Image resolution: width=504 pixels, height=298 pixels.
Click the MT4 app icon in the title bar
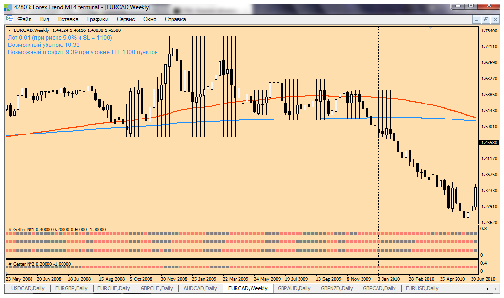8,7
